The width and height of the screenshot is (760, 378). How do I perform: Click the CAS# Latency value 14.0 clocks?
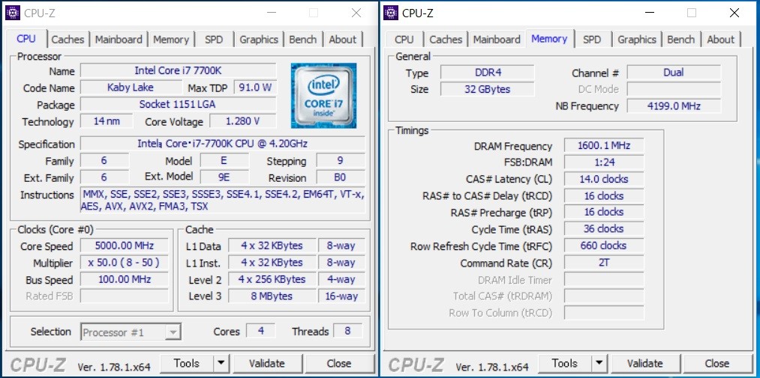tap(604, 179)
